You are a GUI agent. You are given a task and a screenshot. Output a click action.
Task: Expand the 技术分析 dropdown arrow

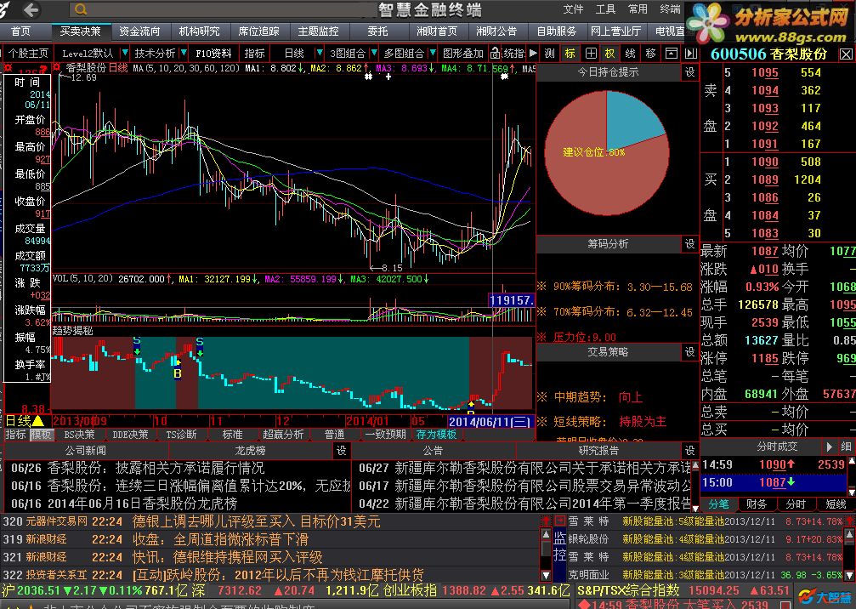pos(184,53)
